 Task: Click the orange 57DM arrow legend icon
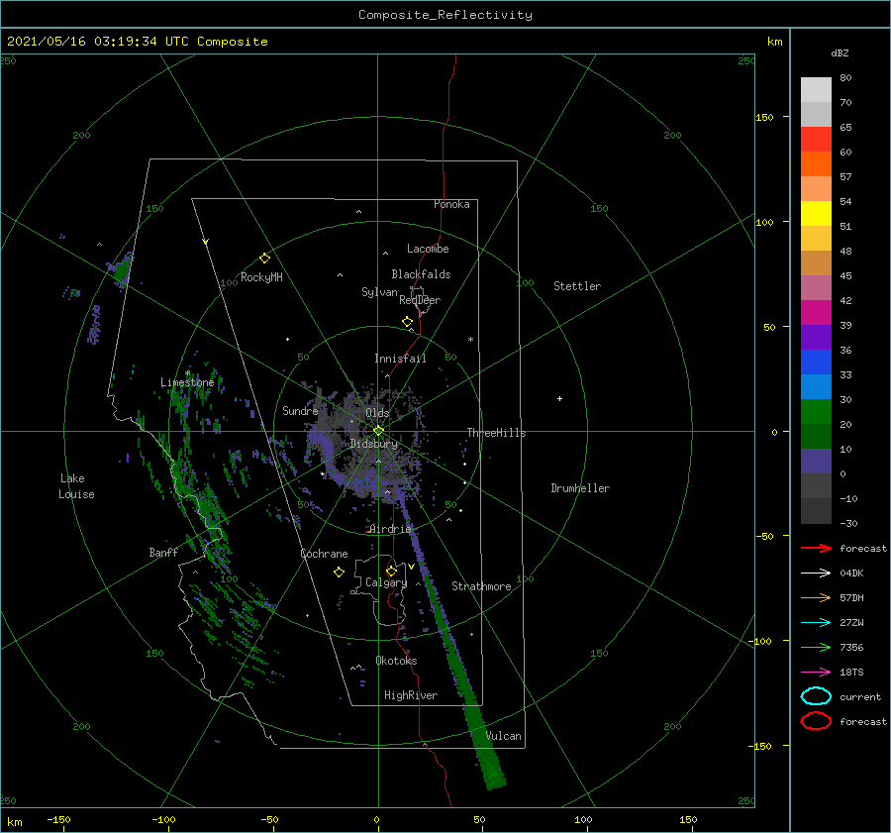[x=816, y=597]
